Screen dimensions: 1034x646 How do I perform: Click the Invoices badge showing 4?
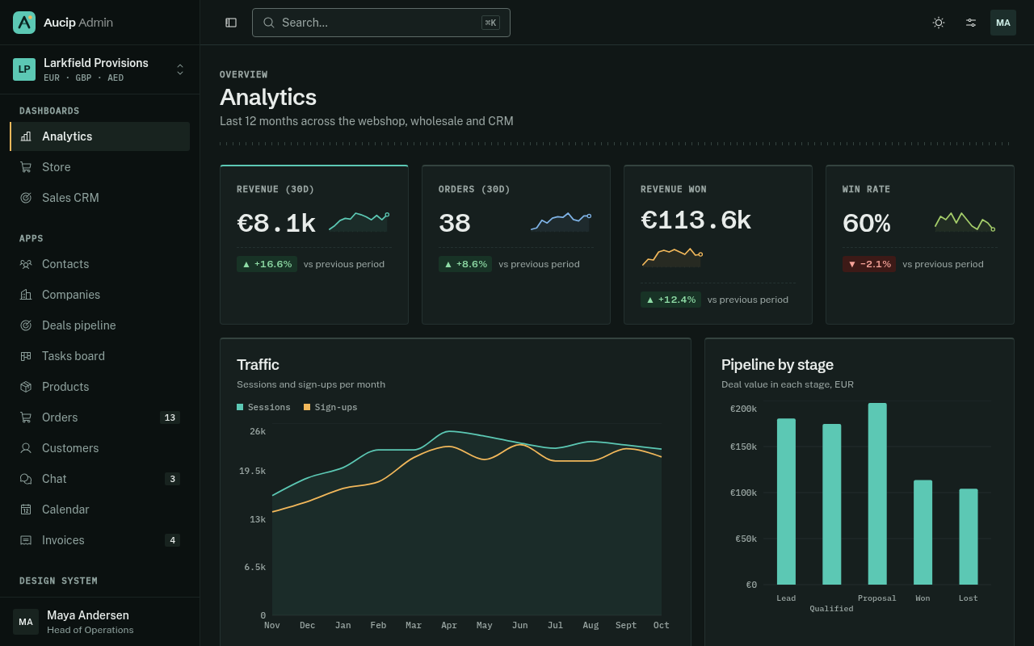172,540
